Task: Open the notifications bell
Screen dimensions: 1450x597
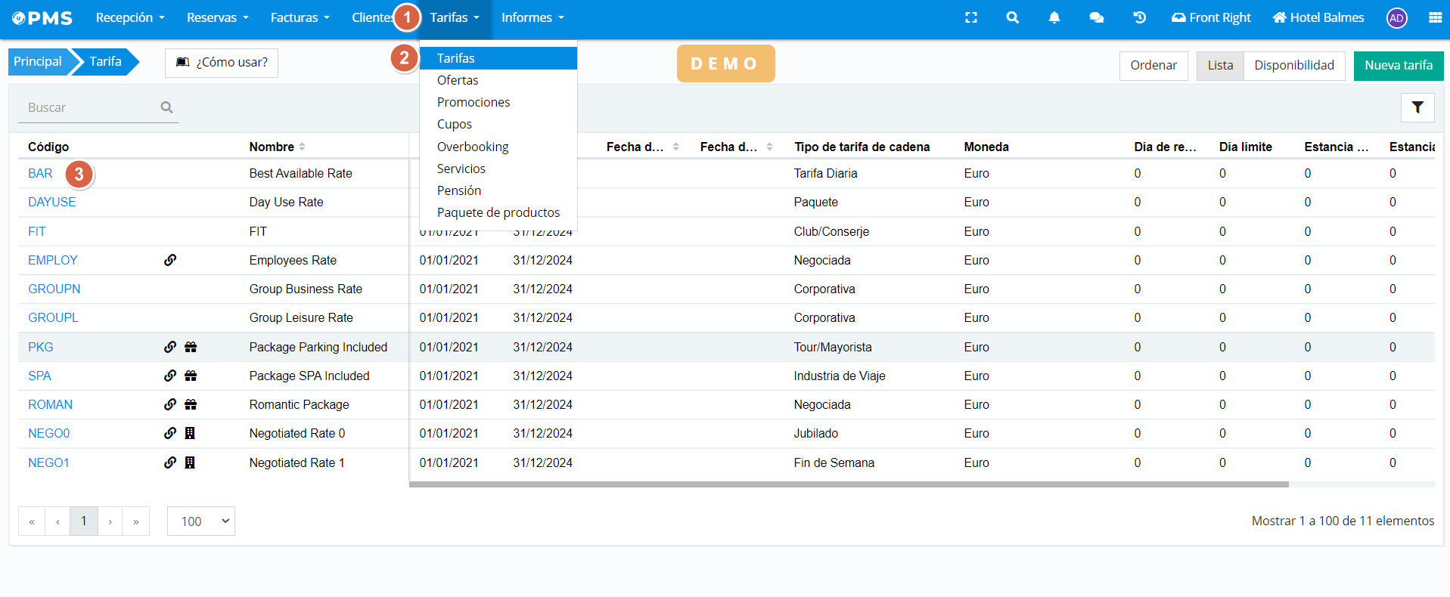Action: [x=1054, y=17]
